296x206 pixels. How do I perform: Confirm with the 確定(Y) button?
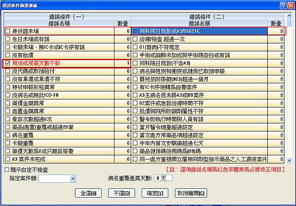point(154,192)
